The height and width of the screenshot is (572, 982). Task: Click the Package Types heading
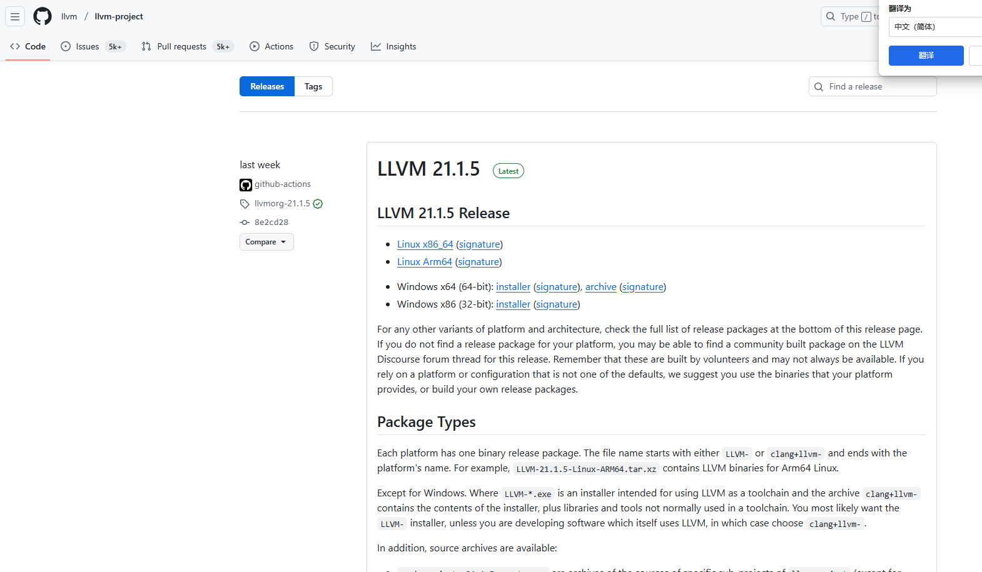(427, 422)
